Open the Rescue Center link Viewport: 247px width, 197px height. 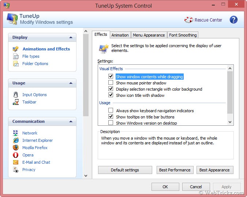pyautogui.click(x=208, y=20)
